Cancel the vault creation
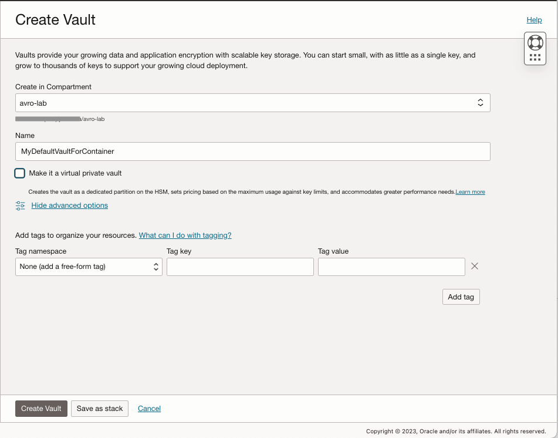The height and width of the screenshot is (438, 558). [149, 409]
